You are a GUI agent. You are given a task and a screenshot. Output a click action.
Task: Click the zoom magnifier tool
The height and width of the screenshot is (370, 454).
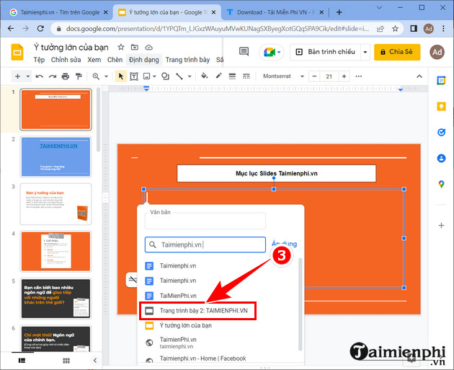[96, 76]
